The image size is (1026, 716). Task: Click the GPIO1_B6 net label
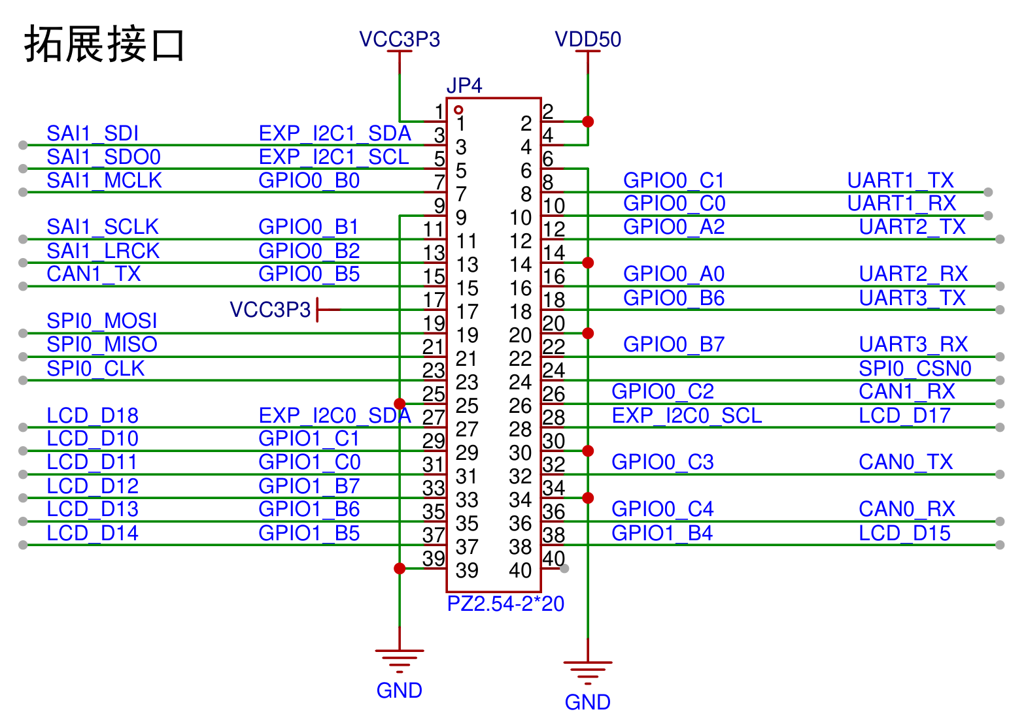(309, 509)
